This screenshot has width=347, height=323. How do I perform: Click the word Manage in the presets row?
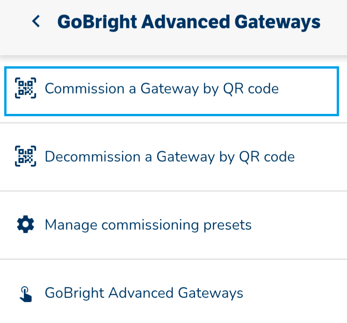tap(71, 225)
